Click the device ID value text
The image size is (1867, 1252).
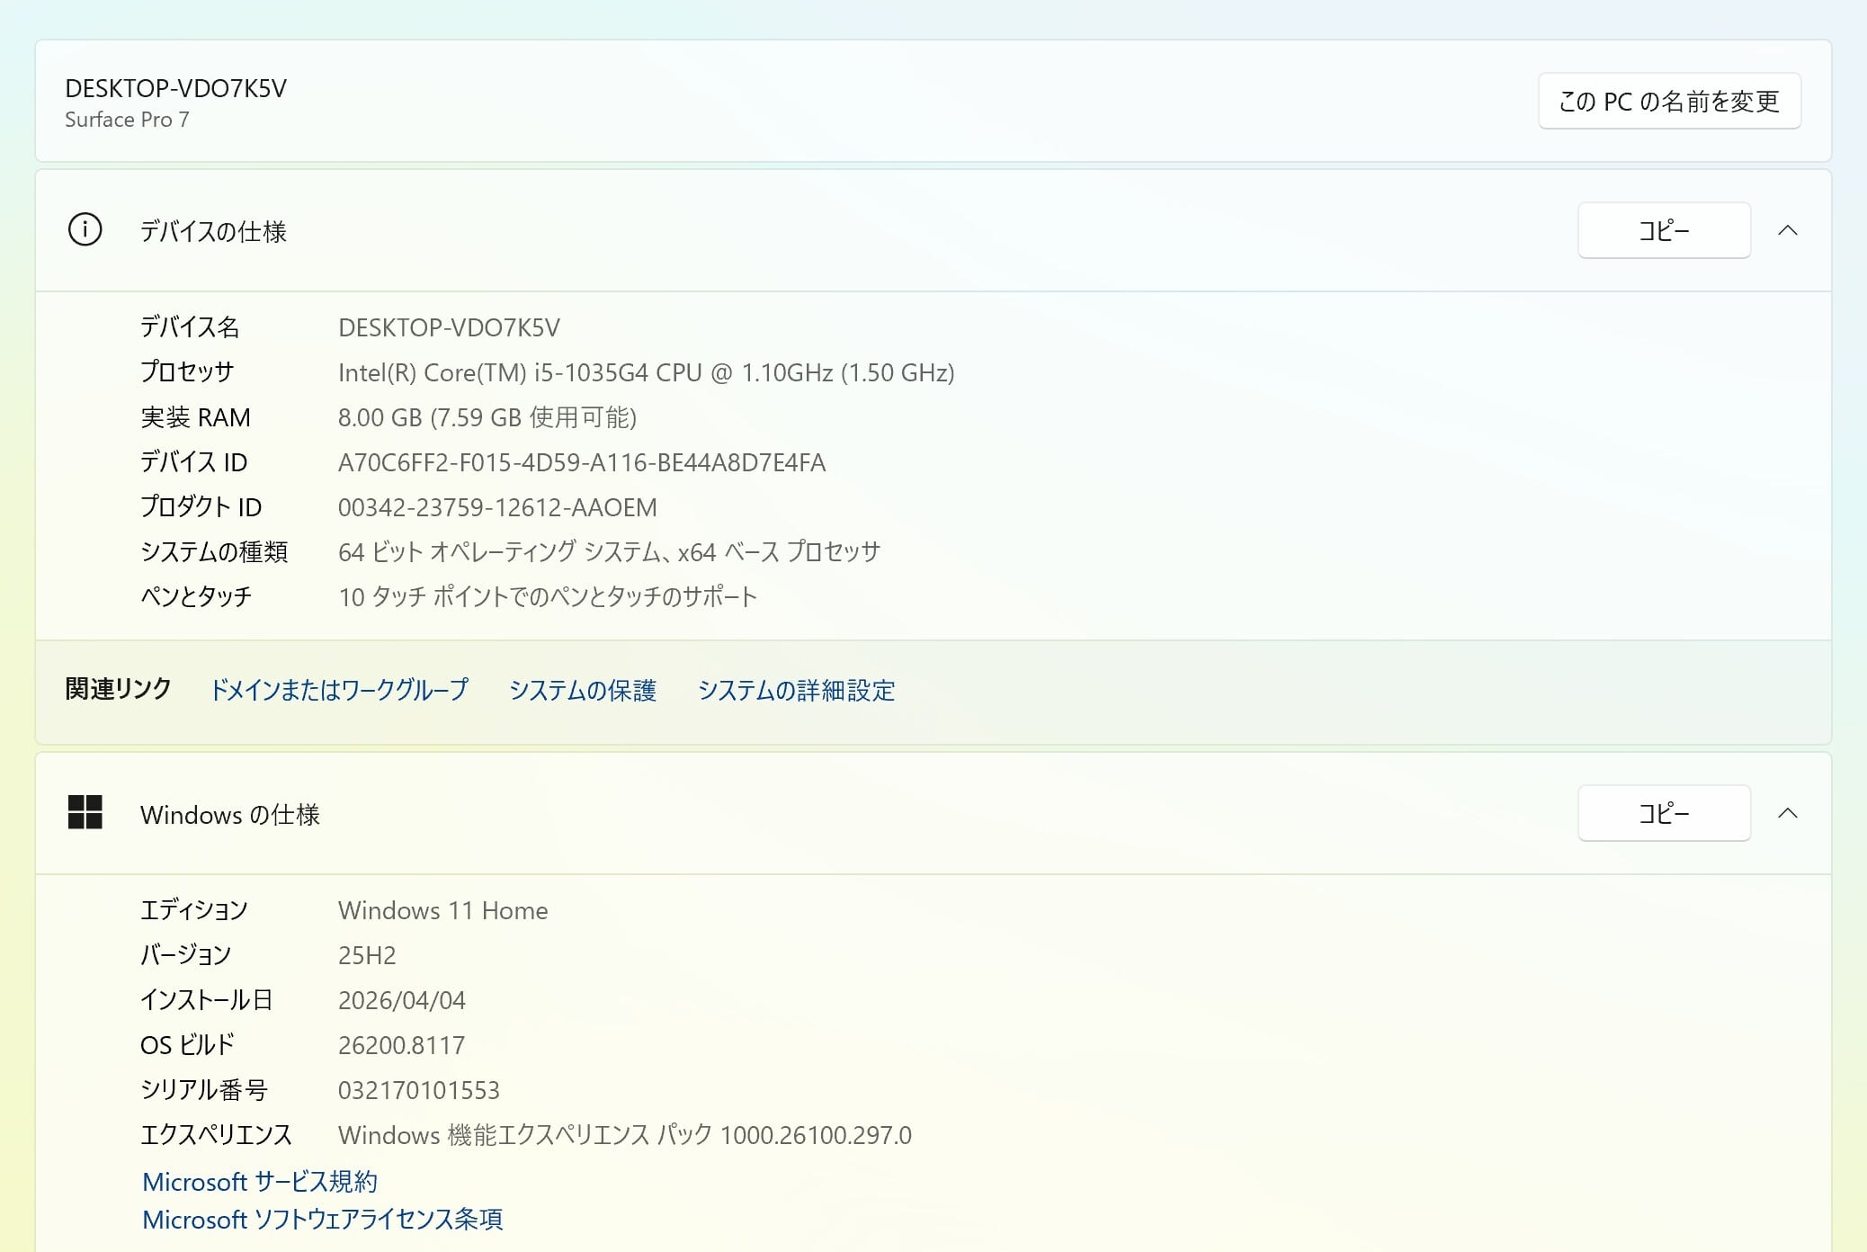(x=581, y=462)
